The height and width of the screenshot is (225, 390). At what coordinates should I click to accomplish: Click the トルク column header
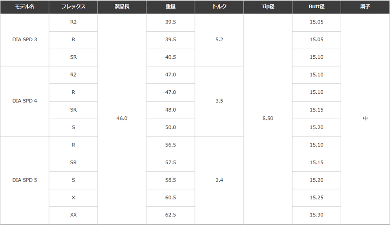click(x=219, y=7)
